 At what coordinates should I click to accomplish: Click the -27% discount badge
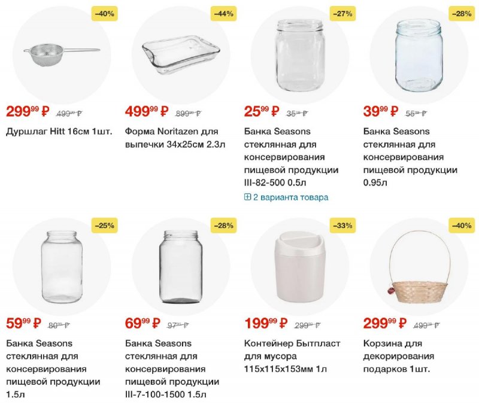tap(342, 14)
